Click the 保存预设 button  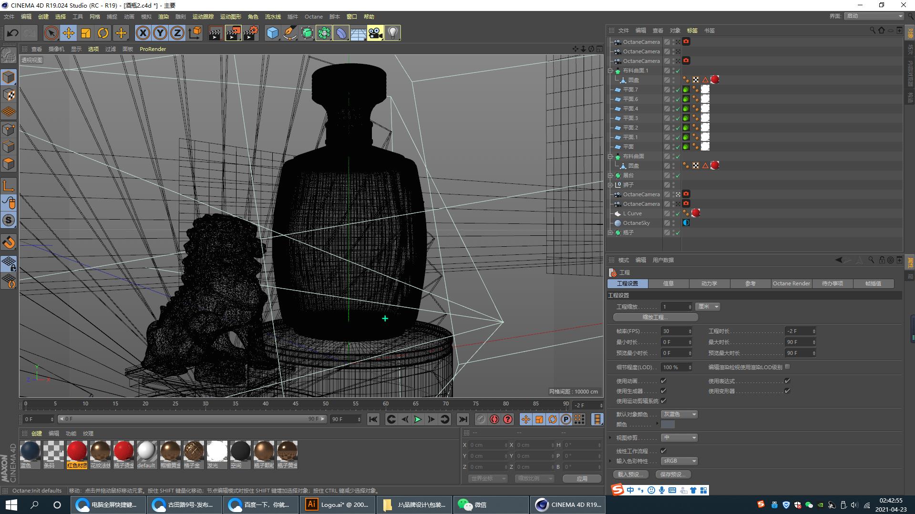673,474
